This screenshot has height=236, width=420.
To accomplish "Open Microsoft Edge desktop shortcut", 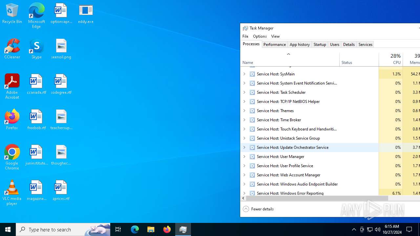I will (36, 16).
